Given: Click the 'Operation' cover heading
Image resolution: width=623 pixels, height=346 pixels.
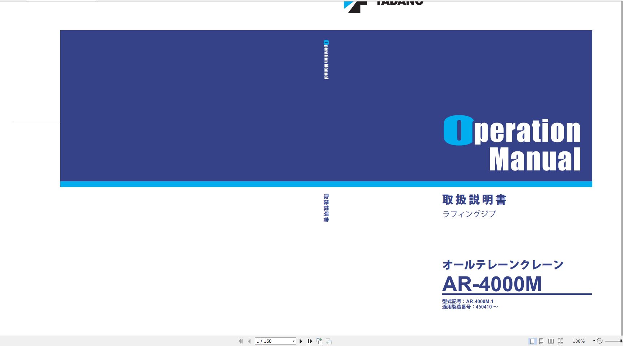Looking at the screenshot, I should pos(512,130).
